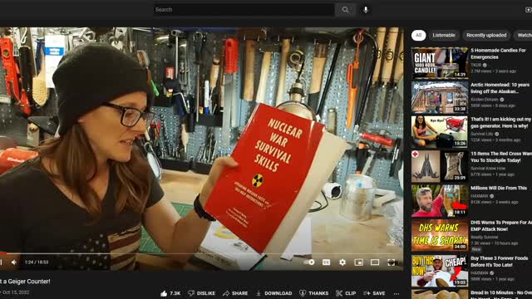
Task: Open the Save to playlist option
Action: (374, 293)
